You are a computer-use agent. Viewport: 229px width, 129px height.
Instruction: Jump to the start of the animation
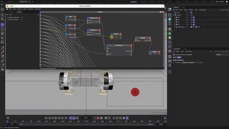(x=46, y=118)
